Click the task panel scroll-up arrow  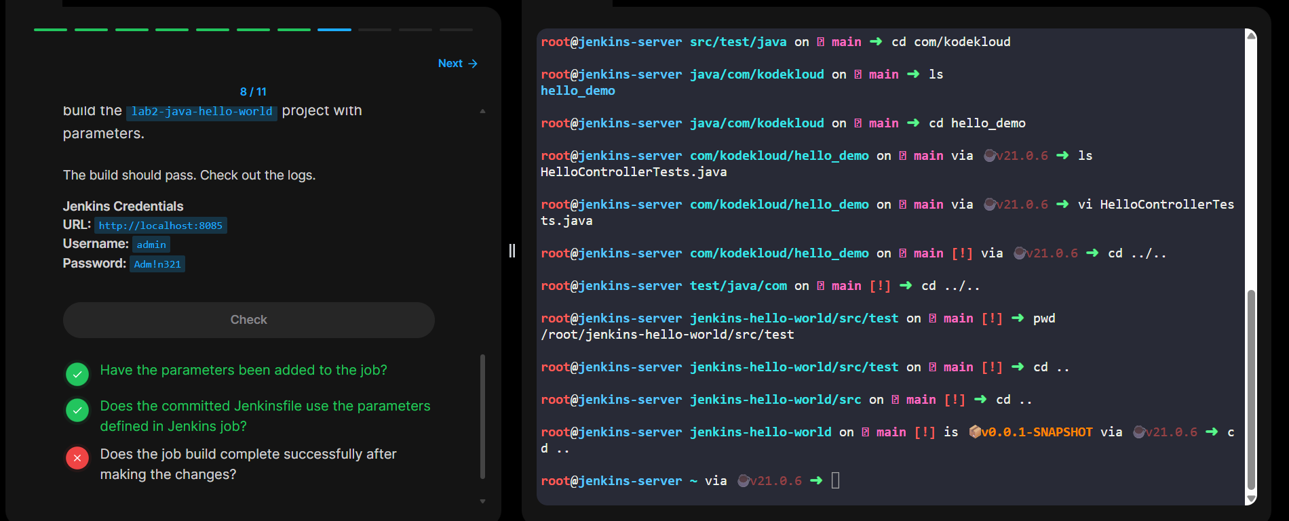click(482, 111)
